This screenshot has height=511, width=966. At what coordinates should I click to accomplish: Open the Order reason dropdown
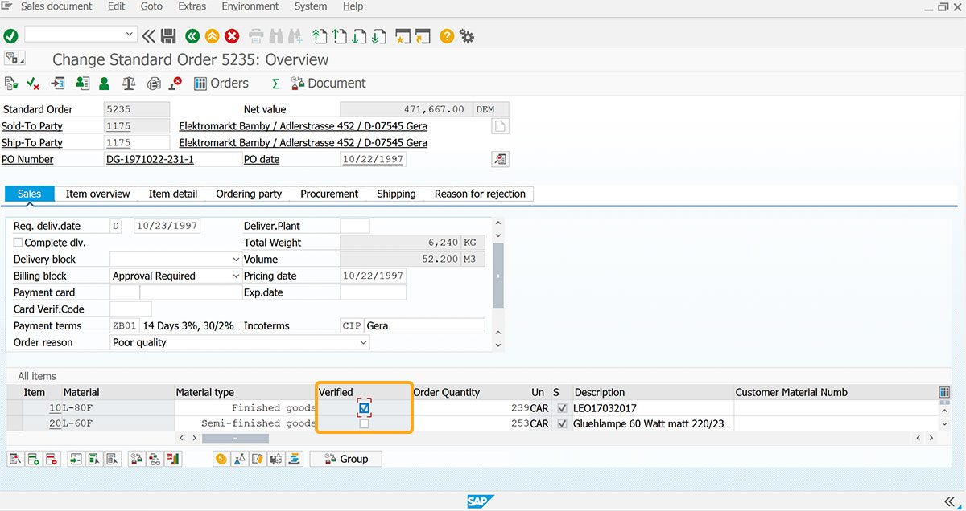363,342
